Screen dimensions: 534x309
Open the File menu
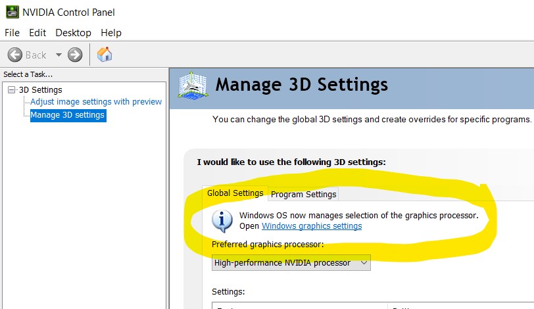click(x=12, y=33)
